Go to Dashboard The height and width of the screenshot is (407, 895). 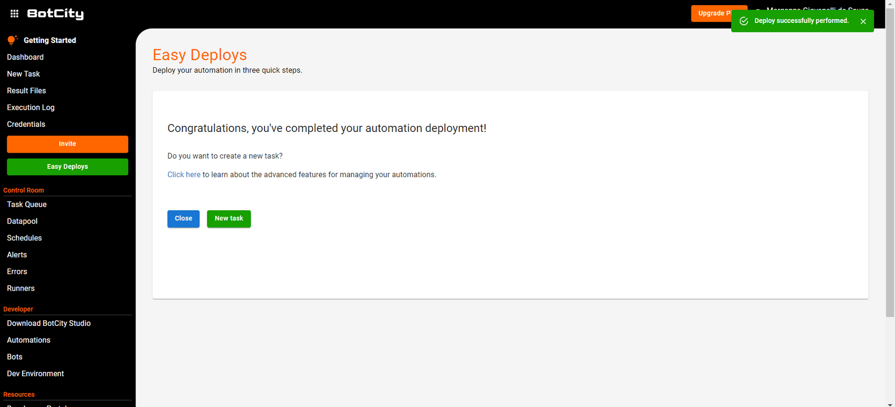pos(25,57)
